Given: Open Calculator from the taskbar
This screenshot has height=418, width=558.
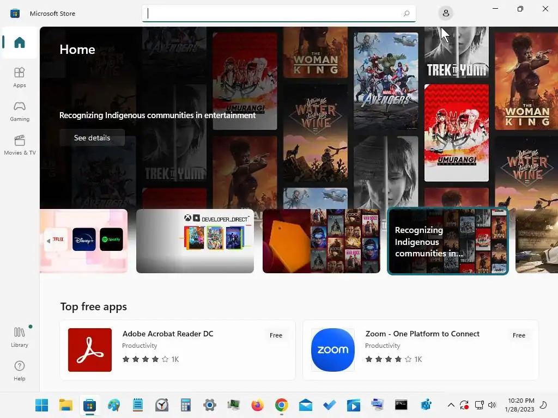Looking at the screenshot, I should [x=186, y=405].
